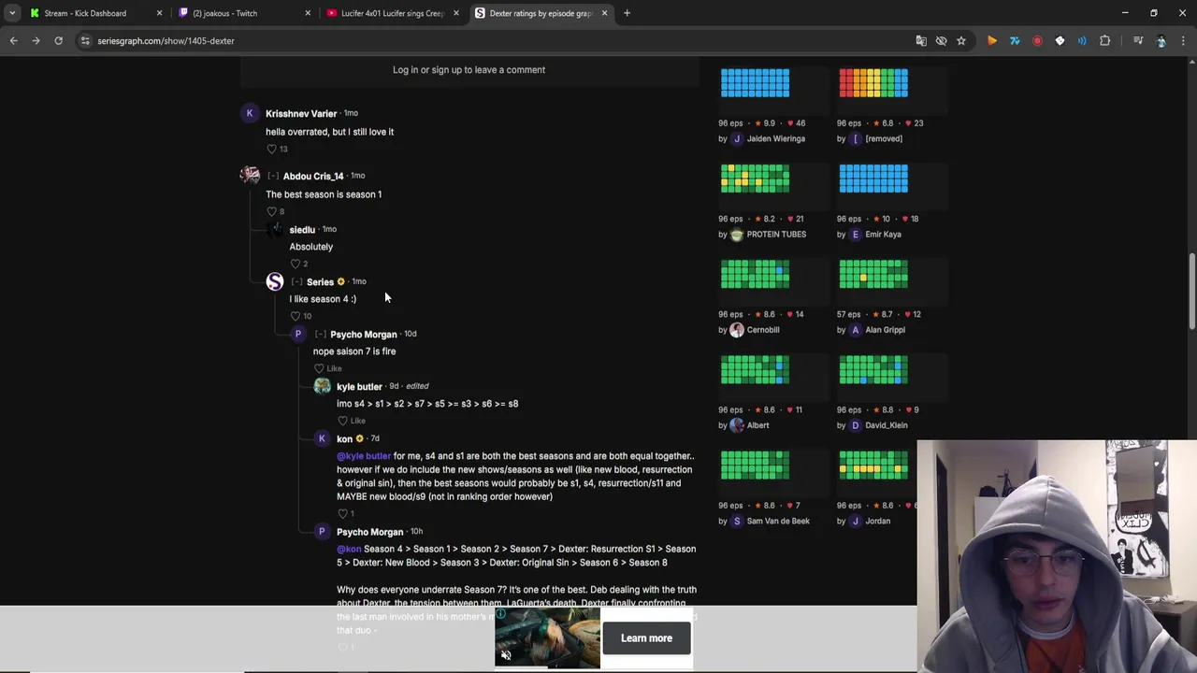
Task: Open Sam Van de Beek's rating grid
Action: [x=755, y=465]
